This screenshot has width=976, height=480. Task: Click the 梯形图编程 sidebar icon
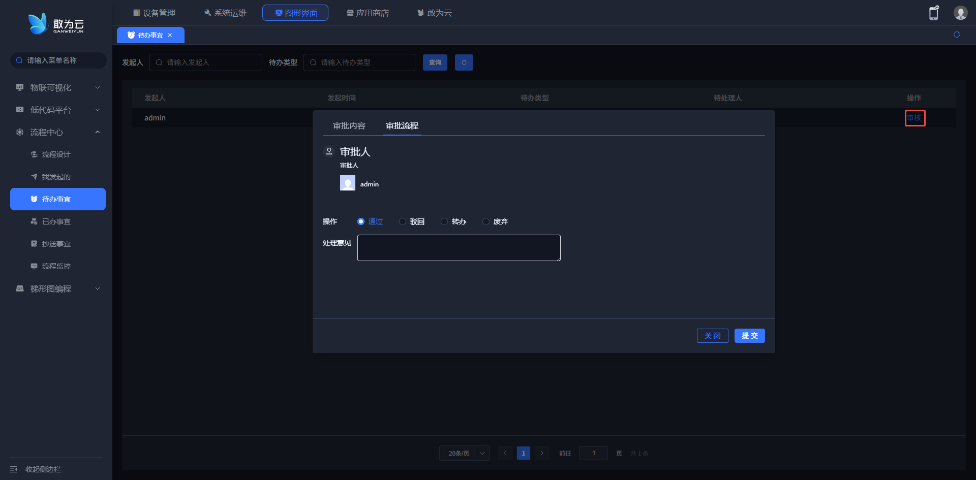coord(20,289)
